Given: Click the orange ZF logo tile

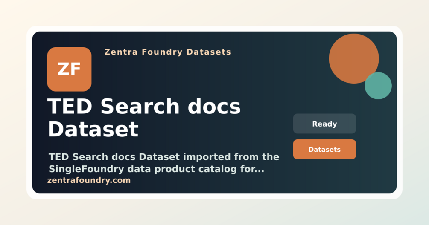Looking at the screenshot, I should (x=69, y=69).
